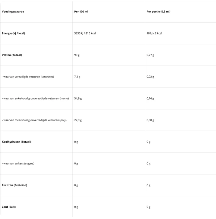
Task: Select the waarvan suikers (sugars) label
Action: 18,163
